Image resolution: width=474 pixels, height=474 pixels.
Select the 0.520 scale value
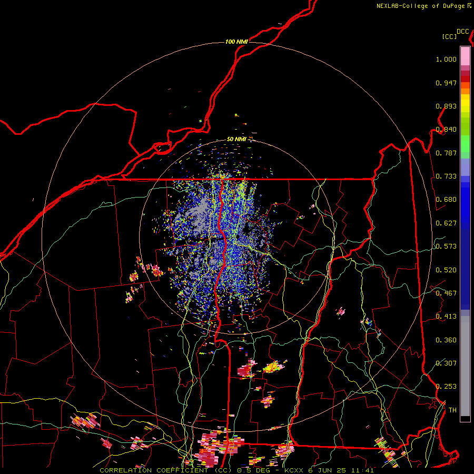pos(446,270)
